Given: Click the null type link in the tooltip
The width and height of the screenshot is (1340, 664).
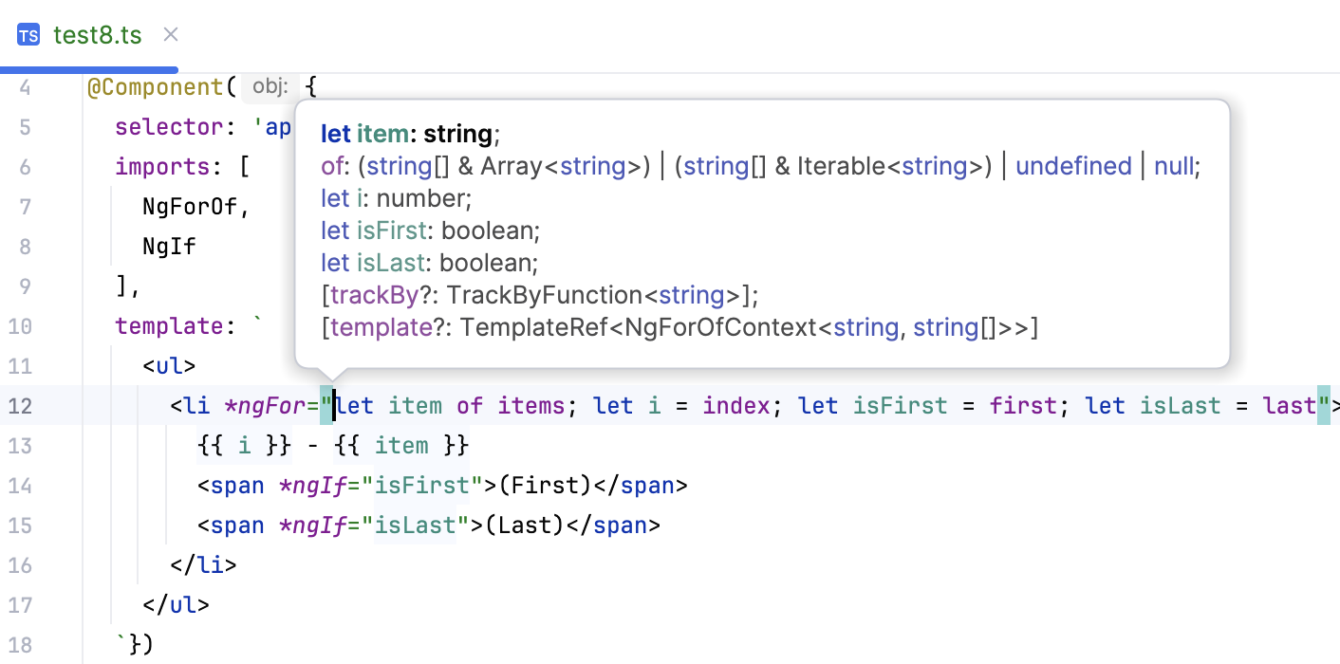Looking at the screenshot, I should [1174, 165].
